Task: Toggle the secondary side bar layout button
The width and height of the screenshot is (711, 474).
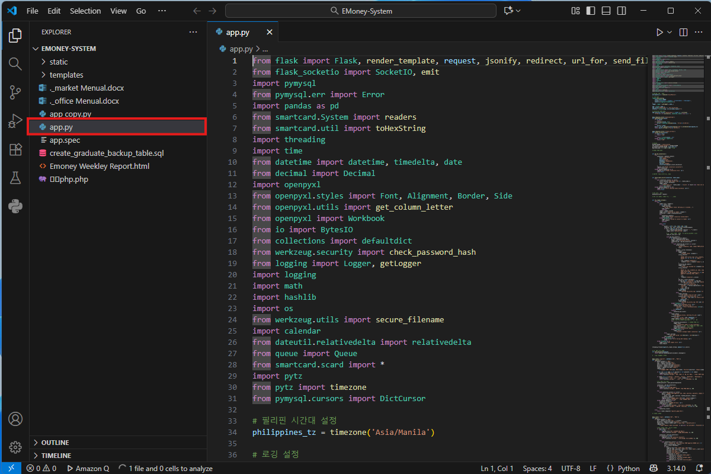Action: point(621,11)
